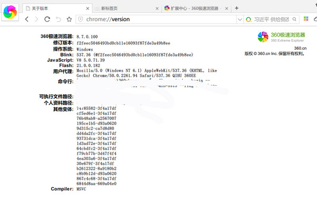Click the variation 9d315c2-ca7d8d80

[95, 128]
